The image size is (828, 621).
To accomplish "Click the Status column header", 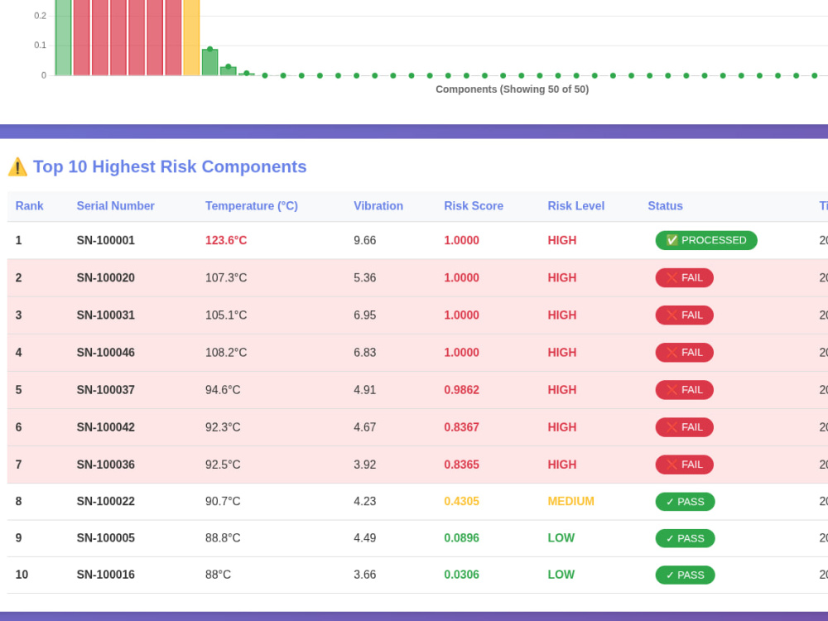I will [x=665, y=206].
